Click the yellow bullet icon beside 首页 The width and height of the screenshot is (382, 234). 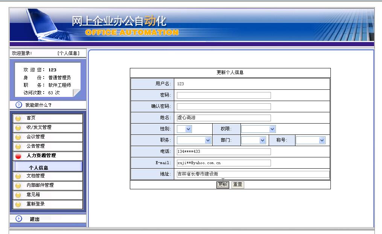(x=18, y=118)
